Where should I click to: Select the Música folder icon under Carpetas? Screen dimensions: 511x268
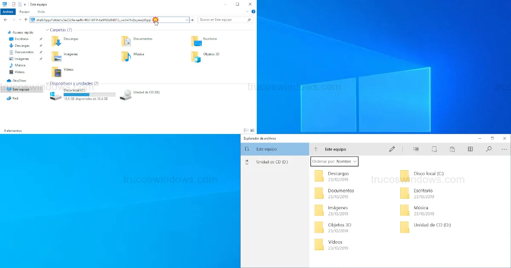click(126, 57)
